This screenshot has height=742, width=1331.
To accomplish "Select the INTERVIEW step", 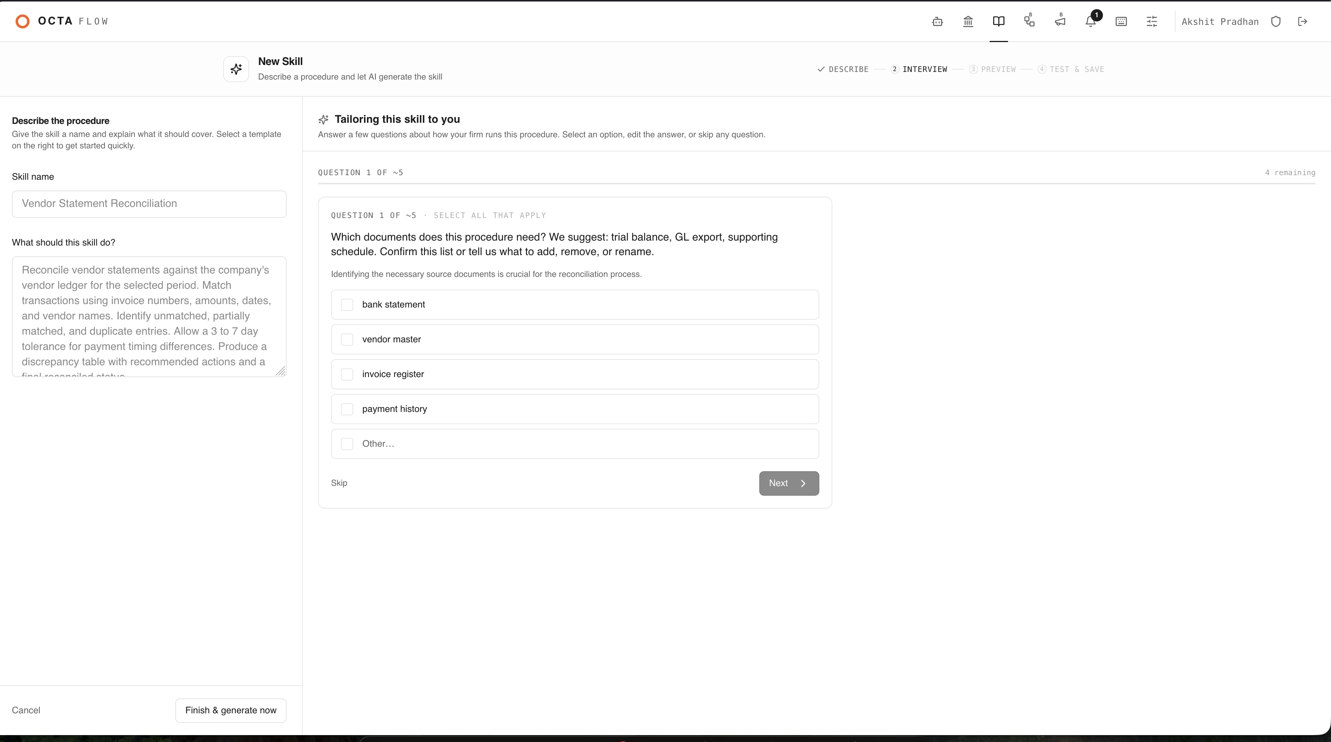I will point(919,69).
